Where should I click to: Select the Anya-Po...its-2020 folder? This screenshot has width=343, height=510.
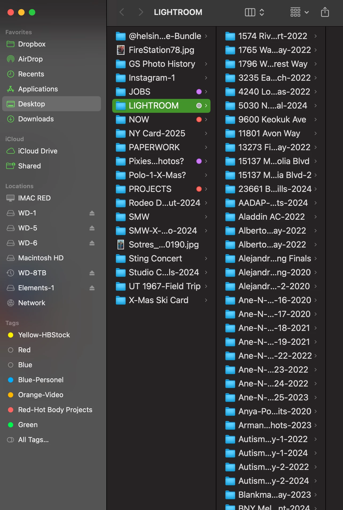click(x=271, y=411)
